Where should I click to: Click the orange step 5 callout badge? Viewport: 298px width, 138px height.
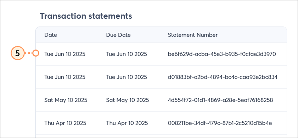point(17,53)
